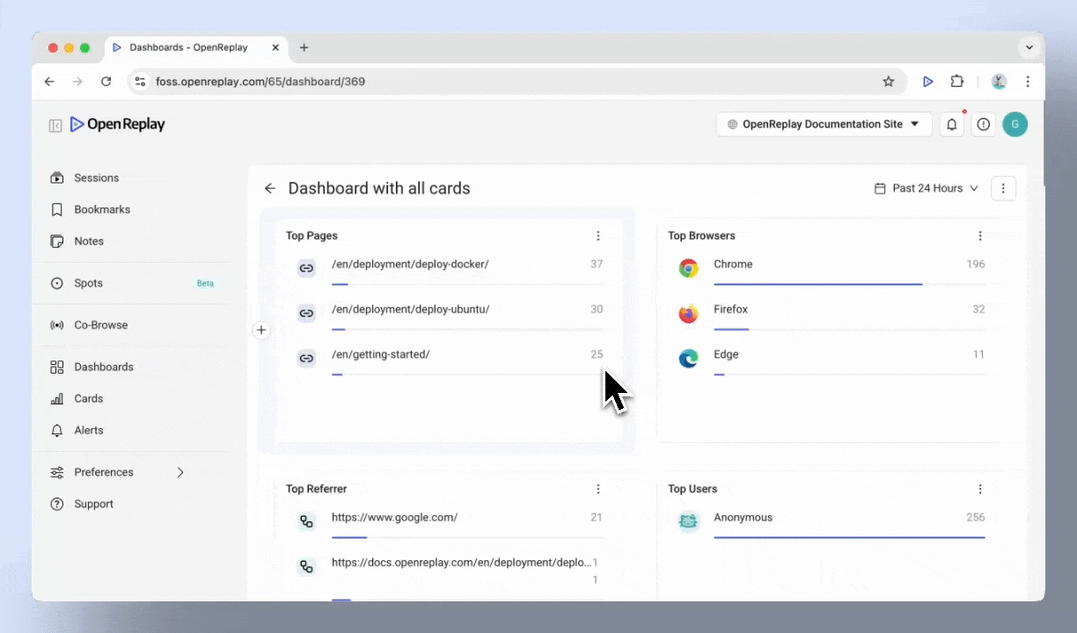Go back with the dashboard back arrow
This screenshot has width=1077, height=633.
click(270, 188)
